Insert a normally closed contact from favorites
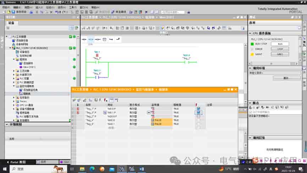Screen dimensions: 307x173 point(91,39)
